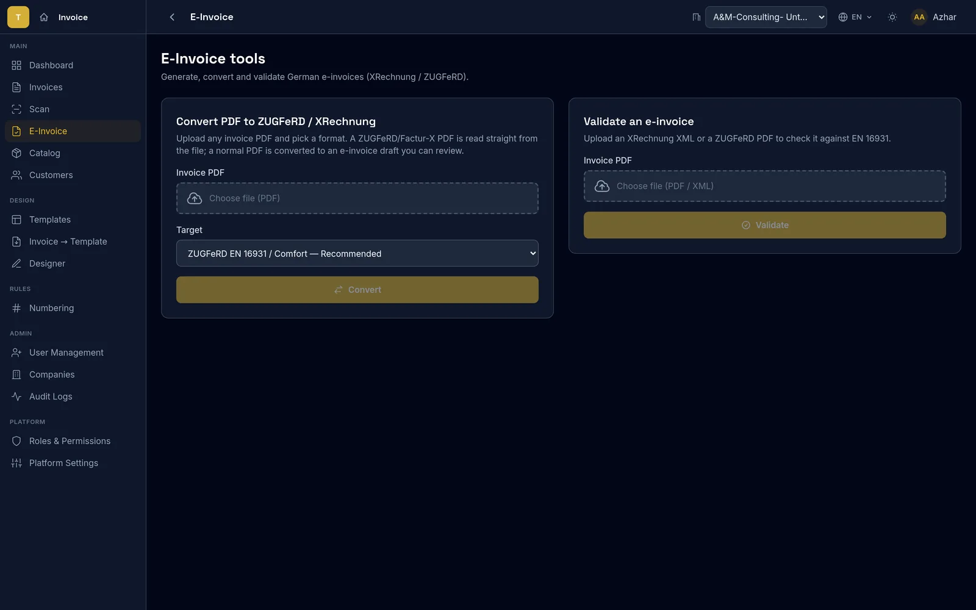Open Templates in the Design section
976x610 pixels.
coord(73,220)
